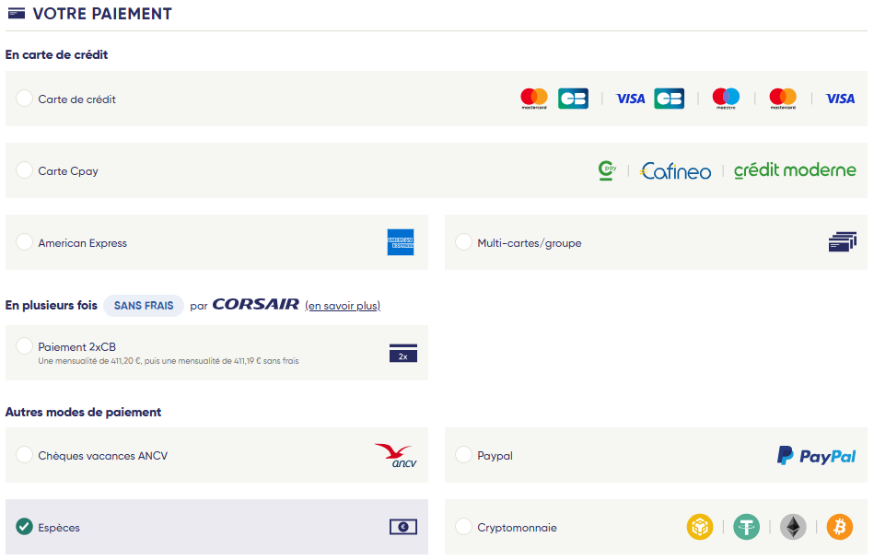Screen dimensions: 874x560
Task: Click the multi-cards stacked icon
Action: 842,242
